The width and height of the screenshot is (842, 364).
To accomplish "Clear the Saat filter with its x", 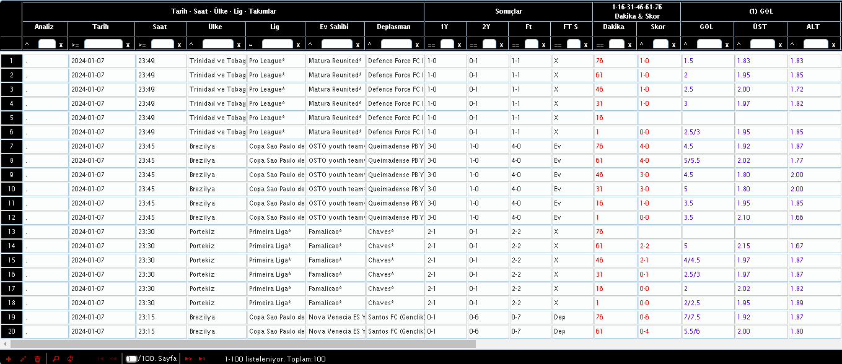I will [x=180, y=45].
